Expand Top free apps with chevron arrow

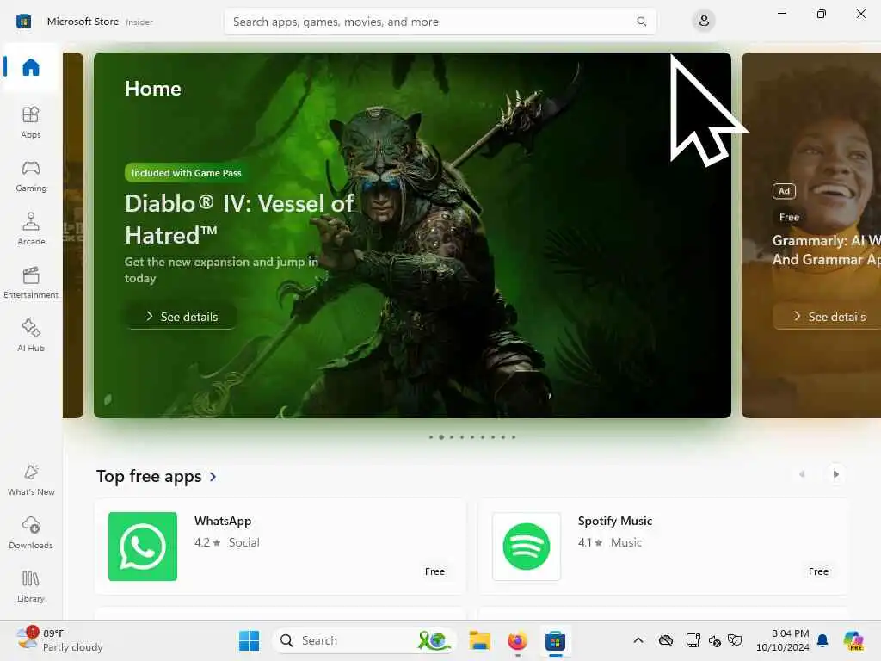point(213,477)
